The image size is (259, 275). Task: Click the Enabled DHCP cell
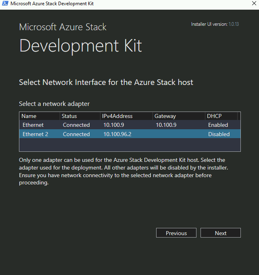(x=218, y=125)
